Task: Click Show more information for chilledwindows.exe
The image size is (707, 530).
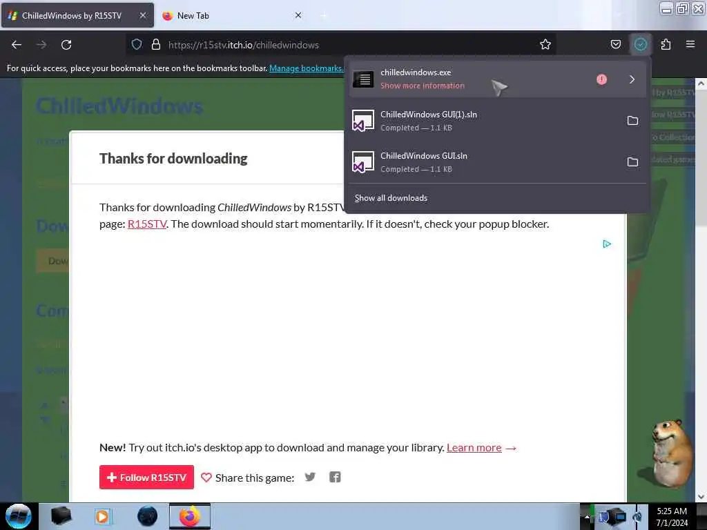Action: tap(422, 86)
